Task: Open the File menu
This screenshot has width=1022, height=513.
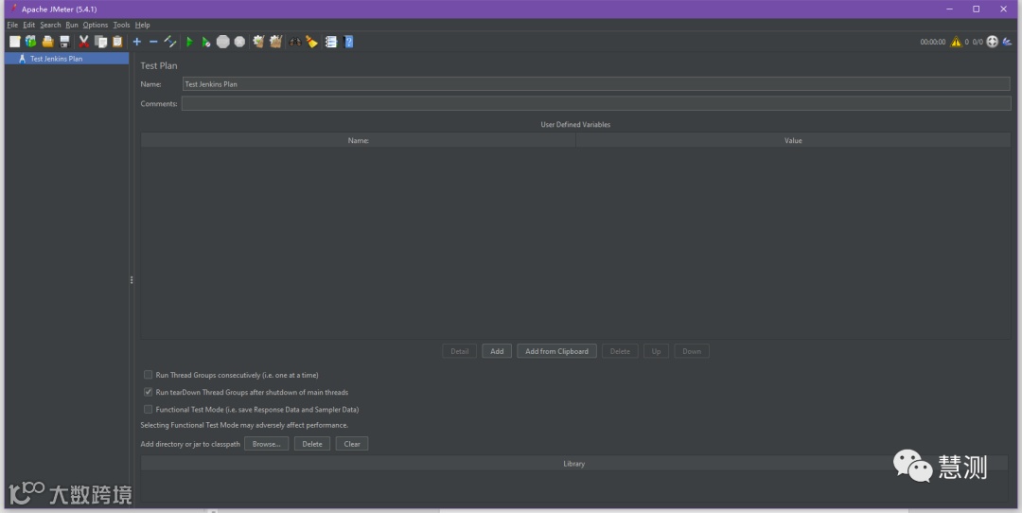Action: 12,25
